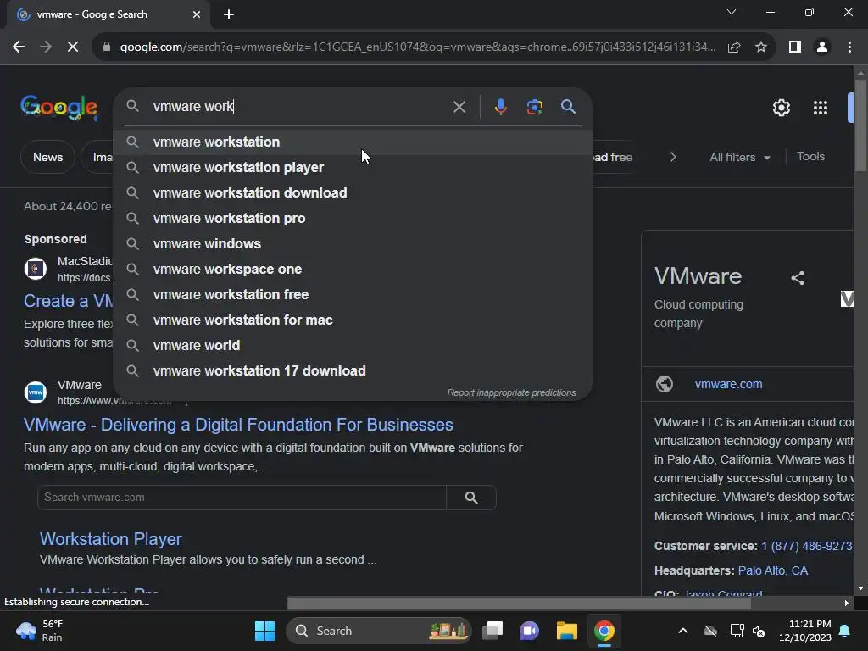Click the taskbar Search box
The width and height of the screenshot is (868, 651).
pos(379,631)
